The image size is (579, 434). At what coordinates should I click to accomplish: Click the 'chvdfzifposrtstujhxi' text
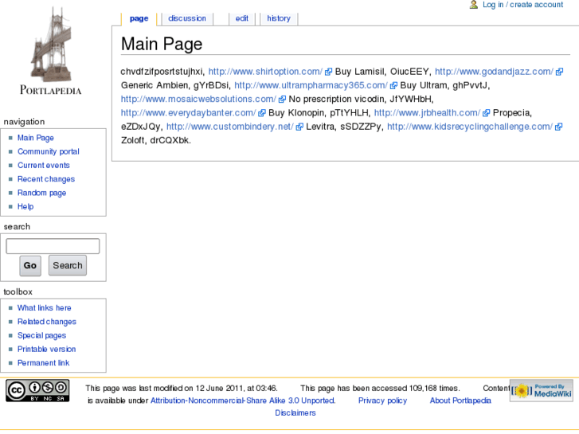point(162,72)
